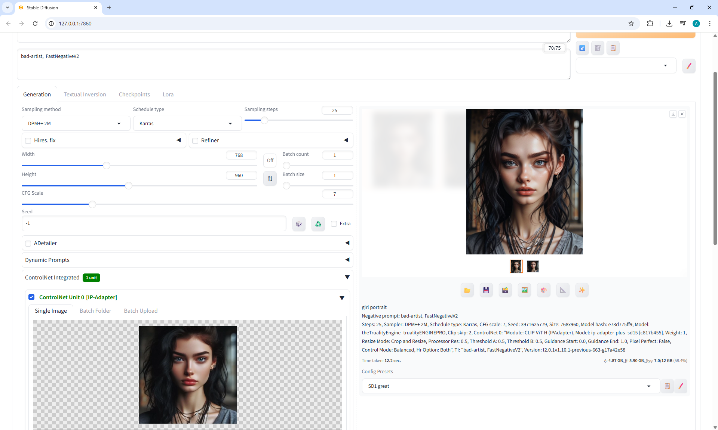Open the images output folder icon
The width and height of the screenshot is (718, 430).
pos(467,290)
